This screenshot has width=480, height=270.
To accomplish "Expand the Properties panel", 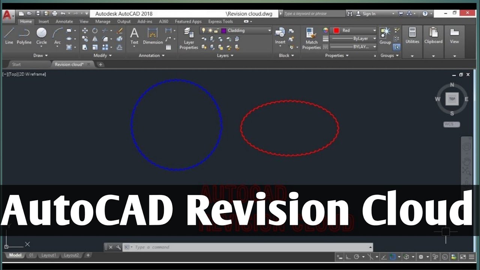I will (x=337, y=55).
